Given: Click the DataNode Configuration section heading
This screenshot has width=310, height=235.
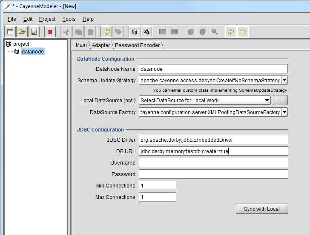Looking at the screenshot, I should tap(106, 59).
